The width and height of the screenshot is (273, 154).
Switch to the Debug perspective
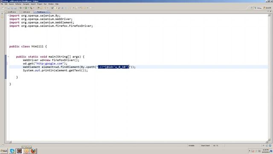click(258, 8)
